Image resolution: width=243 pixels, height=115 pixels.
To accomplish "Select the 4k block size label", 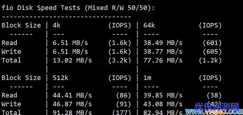I will [57, 25].
